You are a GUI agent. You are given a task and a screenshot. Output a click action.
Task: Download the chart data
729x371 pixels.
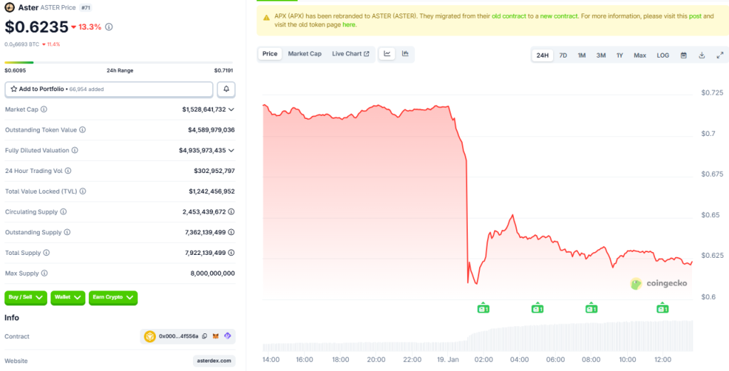[x=701, y=55]
